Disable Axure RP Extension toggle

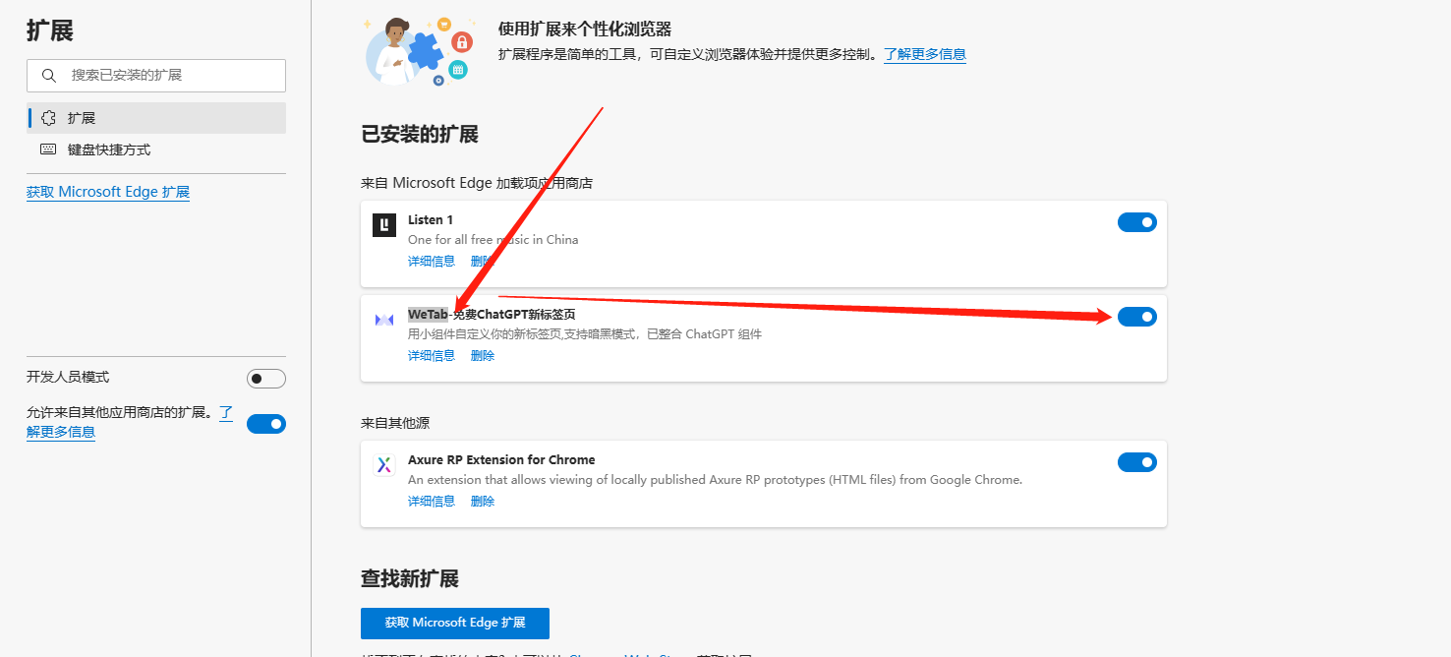tap(1136, 462)
